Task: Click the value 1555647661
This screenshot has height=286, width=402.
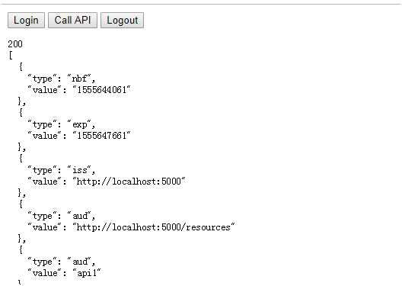Action: point(102,136)
